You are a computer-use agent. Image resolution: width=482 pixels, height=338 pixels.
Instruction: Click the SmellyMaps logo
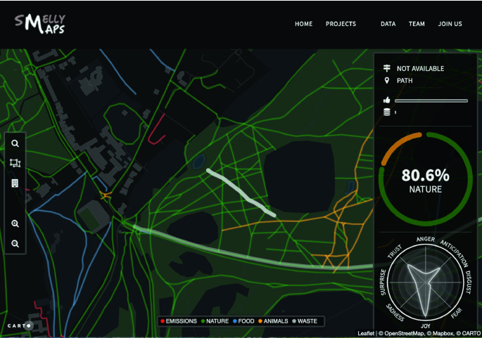(x=40, y=24)
